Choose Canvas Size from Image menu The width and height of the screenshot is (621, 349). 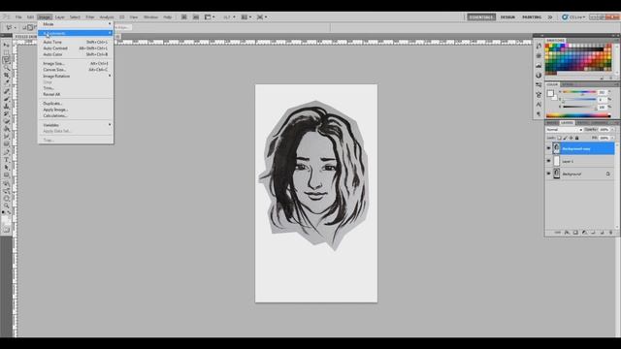pyautogui.click(x=76, y=70)
